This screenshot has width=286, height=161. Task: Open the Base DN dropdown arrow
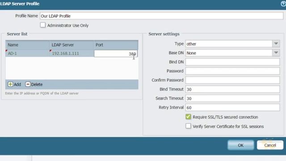276,53
